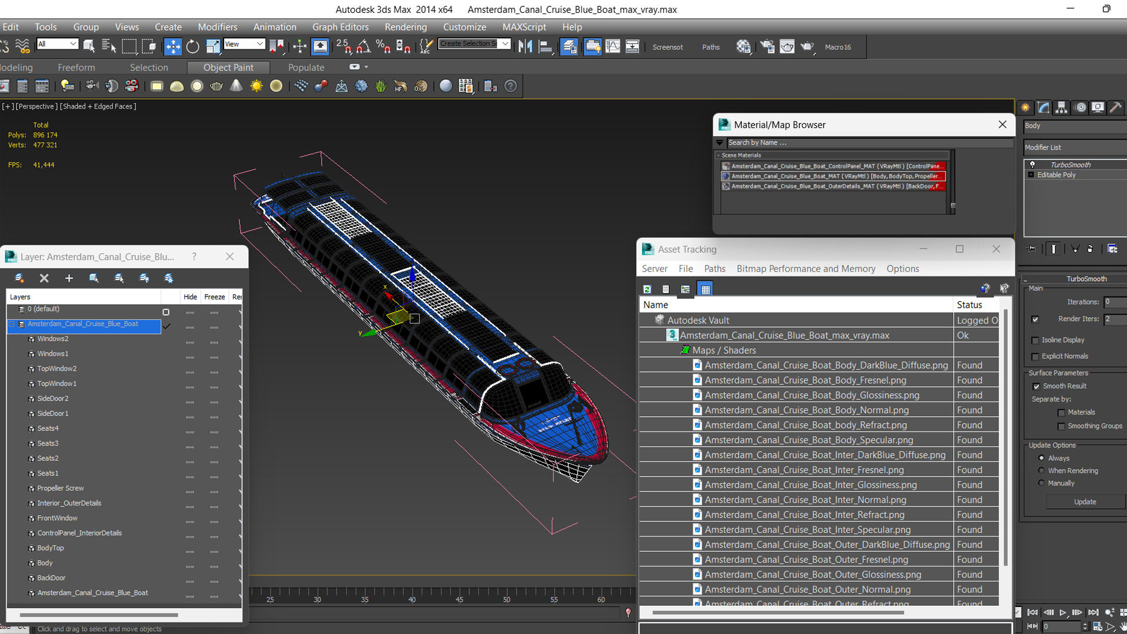Open the MAXScript menu
The width and height of the screenshot is (1127, 634).
(524, 27)
